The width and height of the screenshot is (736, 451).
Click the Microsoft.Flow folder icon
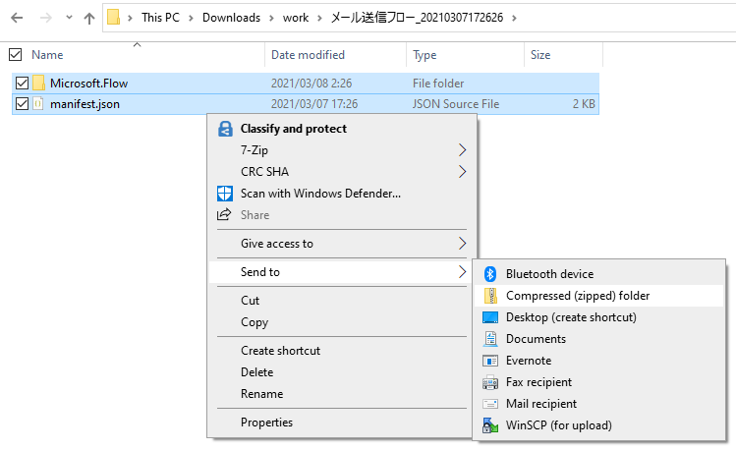pyautogui.click(x=39, y=84)
